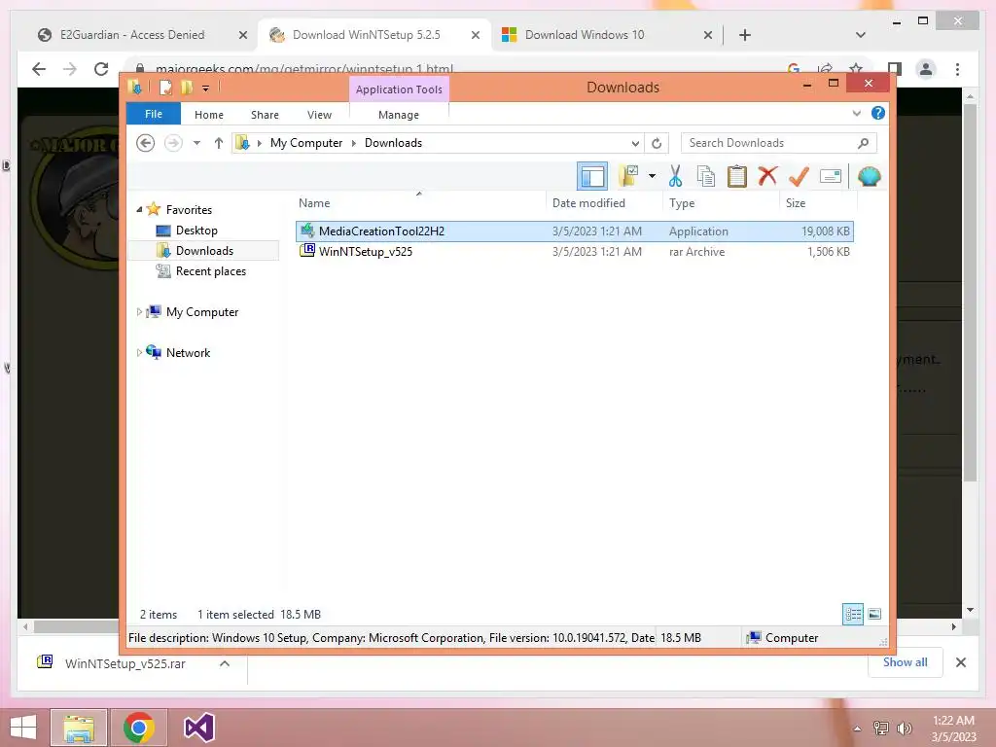The image size is (996, 747).
Task: Open the Share ribbon tab
Action: 265,115
